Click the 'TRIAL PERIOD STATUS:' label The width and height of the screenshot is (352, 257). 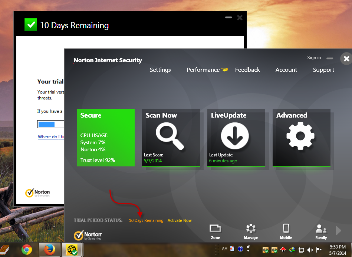[98, 220]
